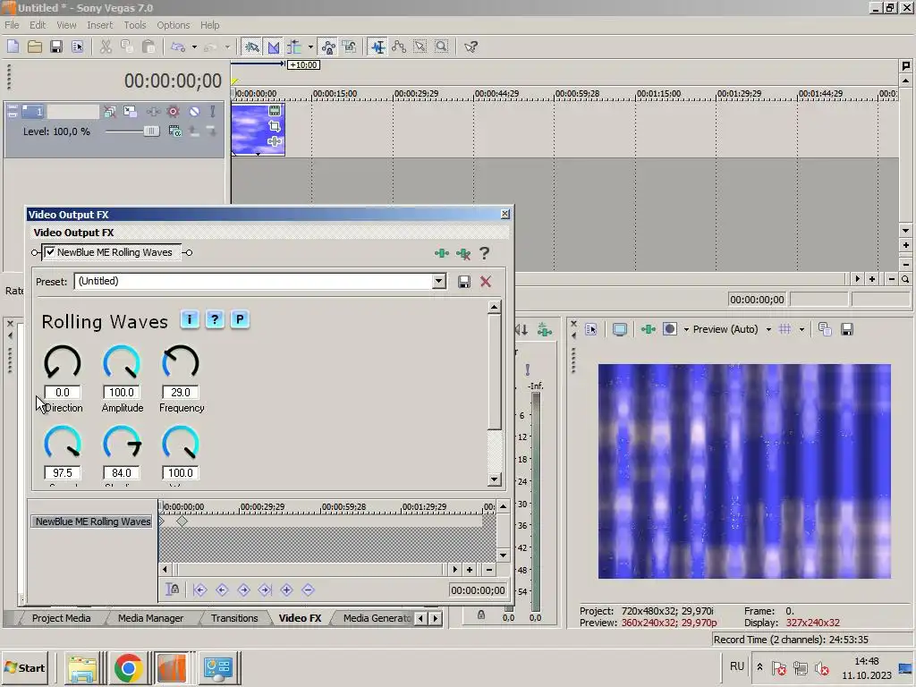The height and width of the screenshot is (687, 916).
Task: Jump to First Keyframe button
Action: tap(199, 590)
